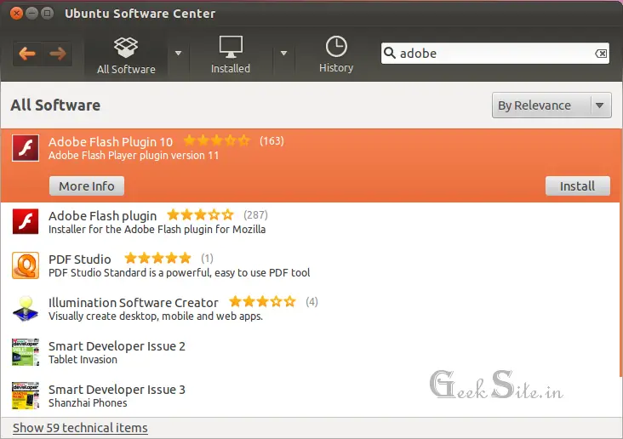Image resolution: width=623 pixels, height=439 pixels.
Task: Open the Installed software view
Action: 231,55
